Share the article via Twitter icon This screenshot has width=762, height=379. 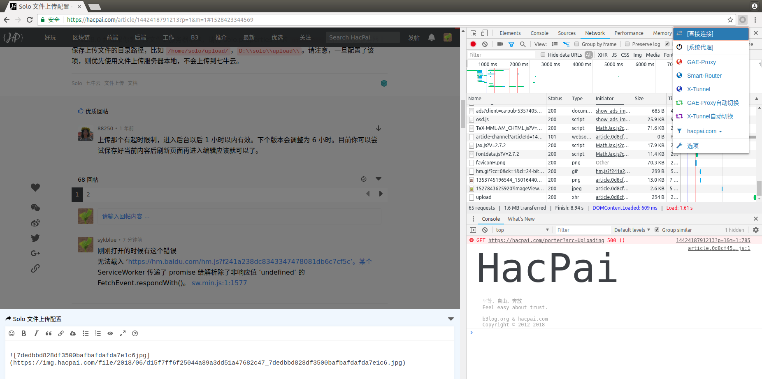pyautogui.click(x=35, y=238)
